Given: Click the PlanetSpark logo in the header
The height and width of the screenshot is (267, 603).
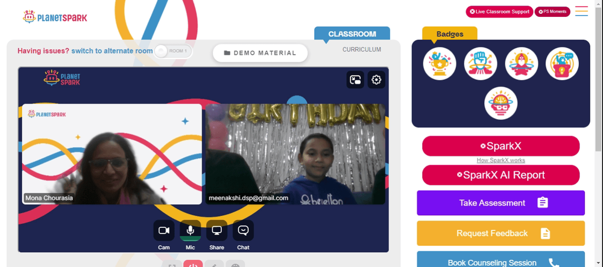Looking at the screenshot, I should 55,17.
